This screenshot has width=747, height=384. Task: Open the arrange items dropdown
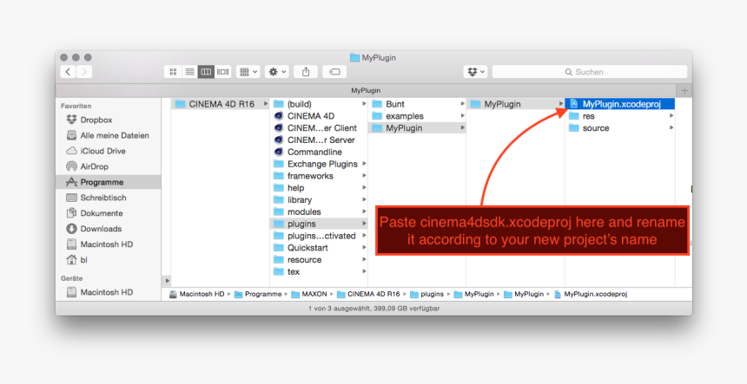pyautogui.click(x=248, y=72)
